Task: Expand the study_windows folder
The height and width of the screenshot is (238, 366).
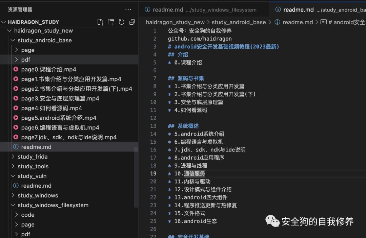Action: (x=13, y=195)
